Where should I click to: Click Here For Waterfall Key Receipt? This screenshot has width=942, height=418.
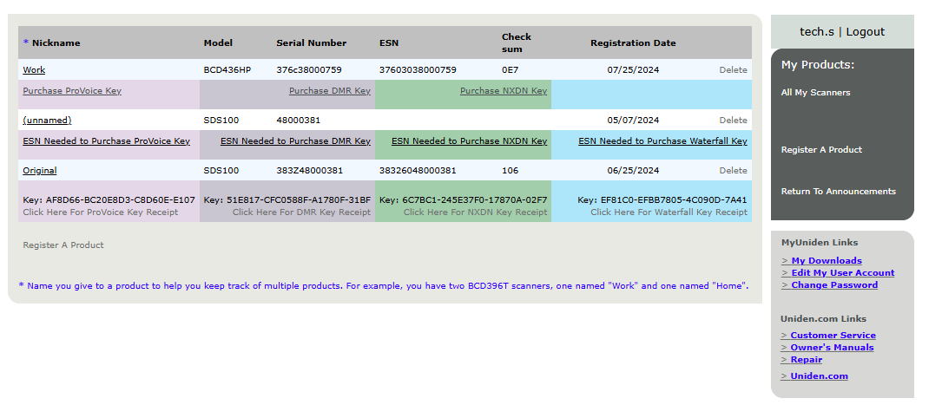pos(669,212)
